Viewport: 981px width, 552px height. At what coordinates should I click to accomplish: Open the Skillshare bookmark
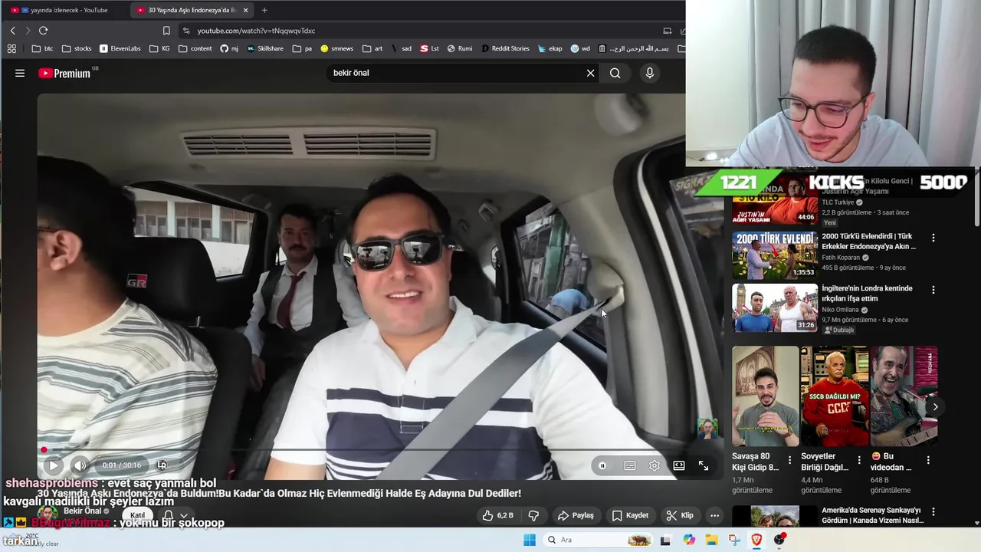tap(264, 48)
